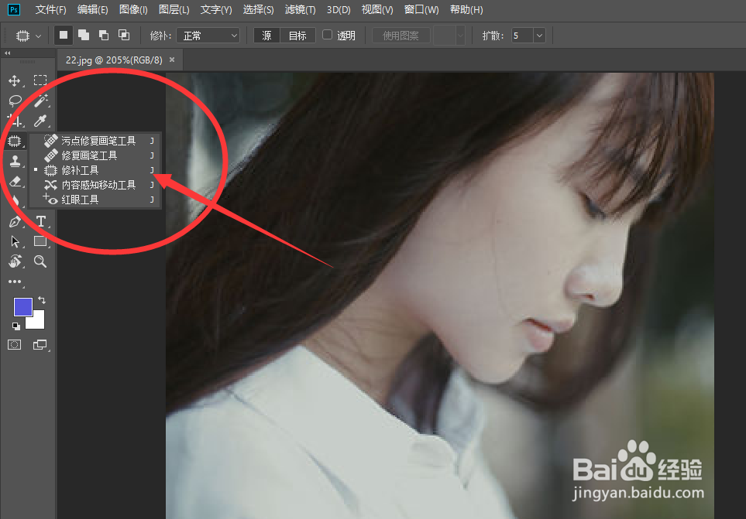Click the 扩散 value input field
The height and width of the screenshot is (519, 746).
pyautogui.click(x=522, y=36)
